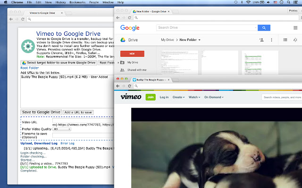302x188 pixels.
Task: Reload the Vimeo video page
Action: point(130,86)
